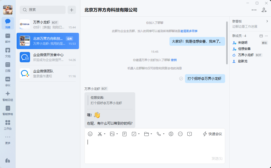Click the emoji smiley icon in toolbar
The height and width of the screenshot is (168, 271).
pos(90,134)
